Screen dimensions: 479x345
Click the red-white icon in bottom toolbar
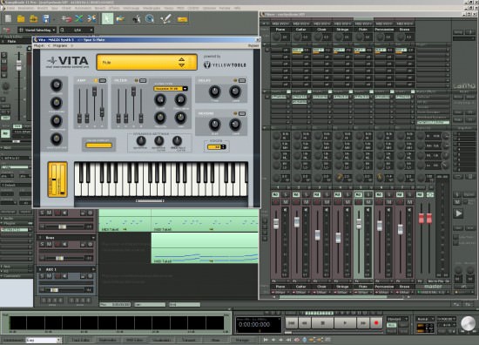tap(296, 340)
